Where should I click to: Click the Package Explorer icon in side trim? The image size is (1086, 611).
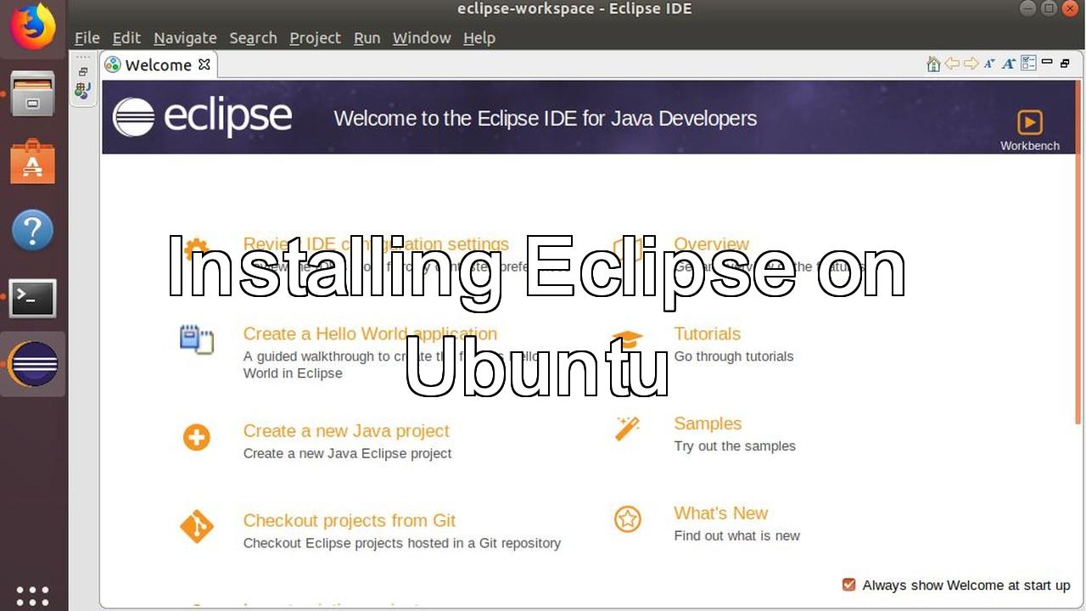coord(82,91)
